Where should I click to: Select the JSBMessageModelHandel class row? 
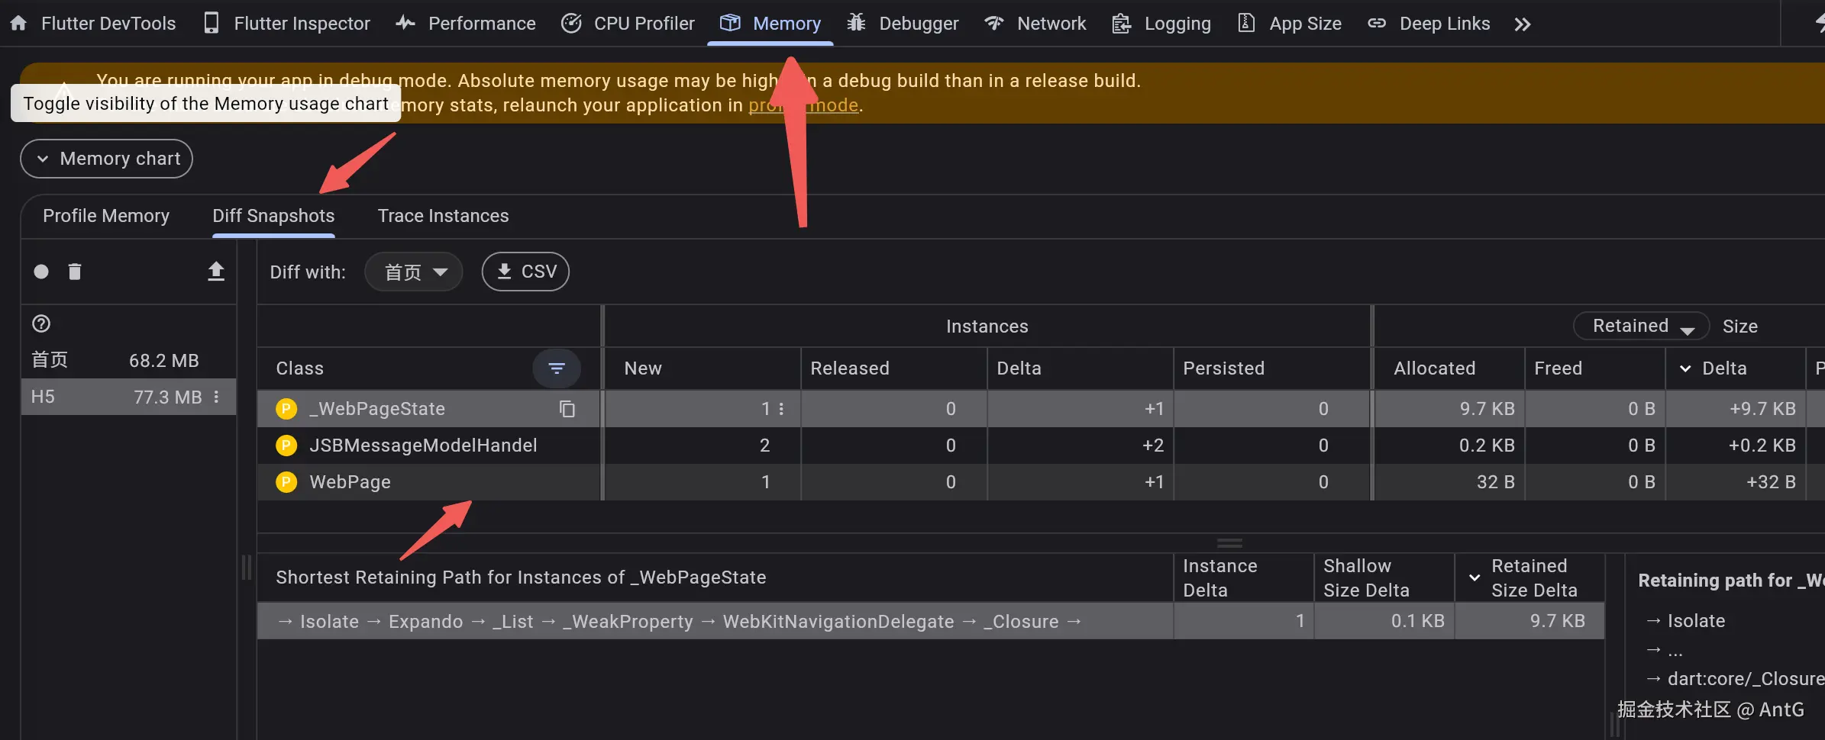coord(423,446)
